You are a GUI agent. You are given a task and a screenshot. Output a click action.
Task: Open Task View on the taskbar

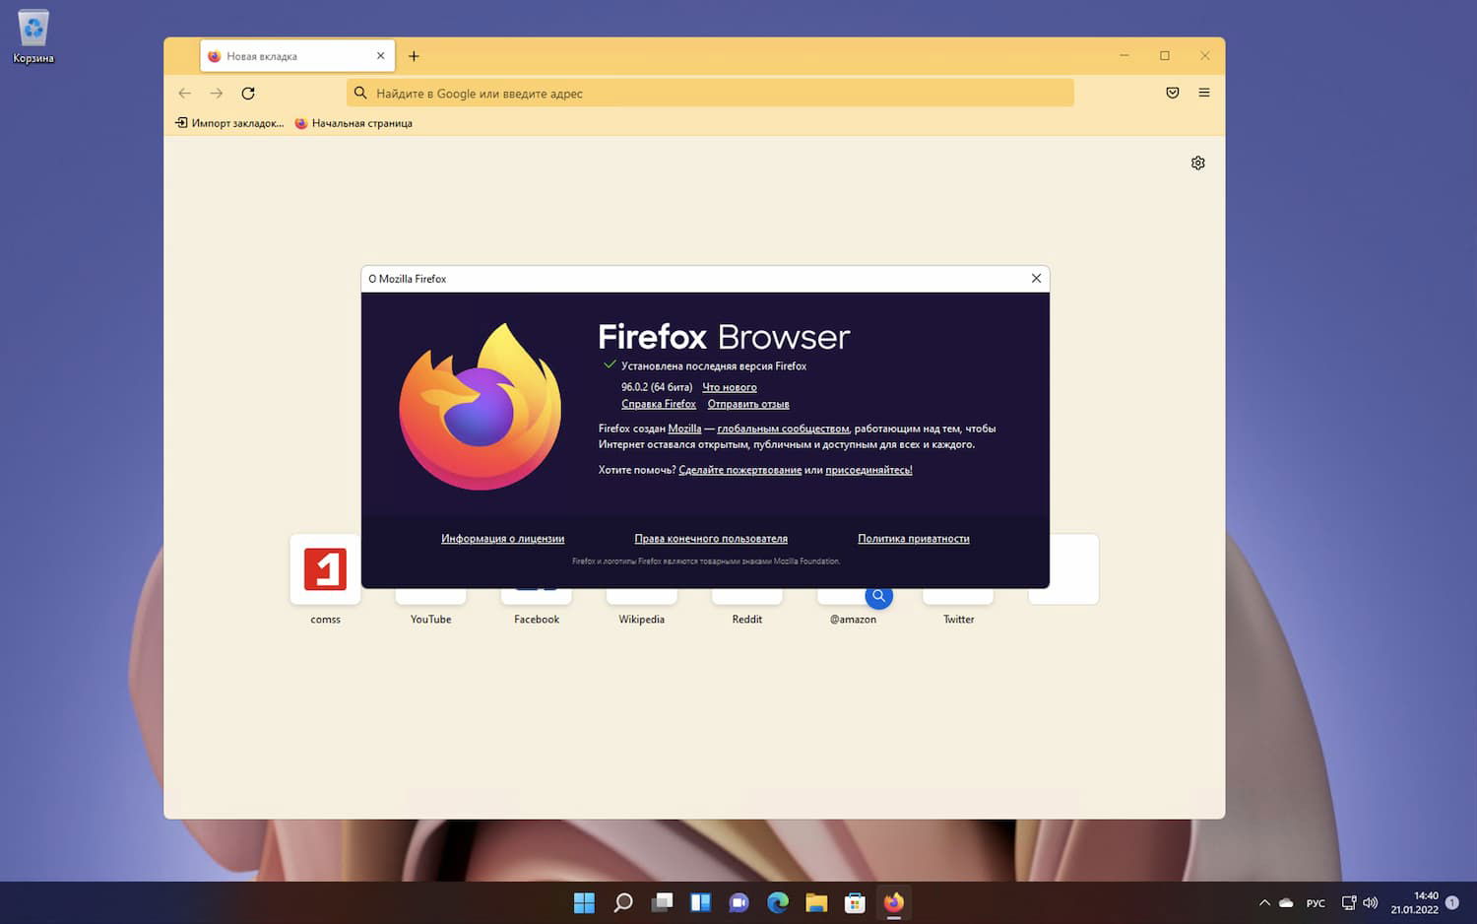pos(662,902)
